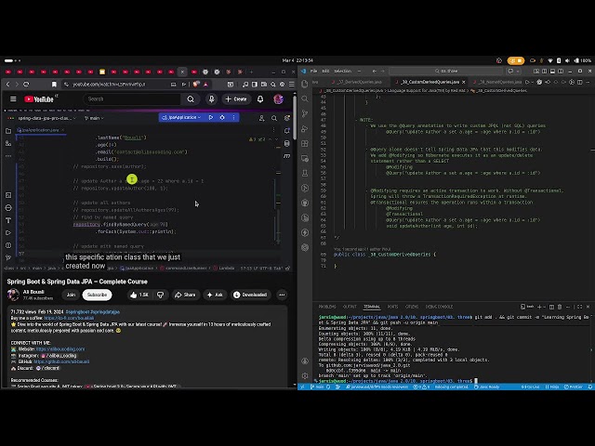
Task: Click git branch main in status bar
Action: click(317, 387)
